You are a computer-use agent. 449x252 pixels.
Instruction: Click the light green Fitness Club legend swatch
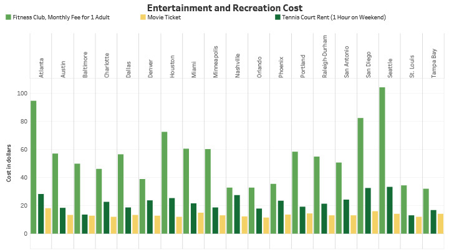[x=8, y=17]
